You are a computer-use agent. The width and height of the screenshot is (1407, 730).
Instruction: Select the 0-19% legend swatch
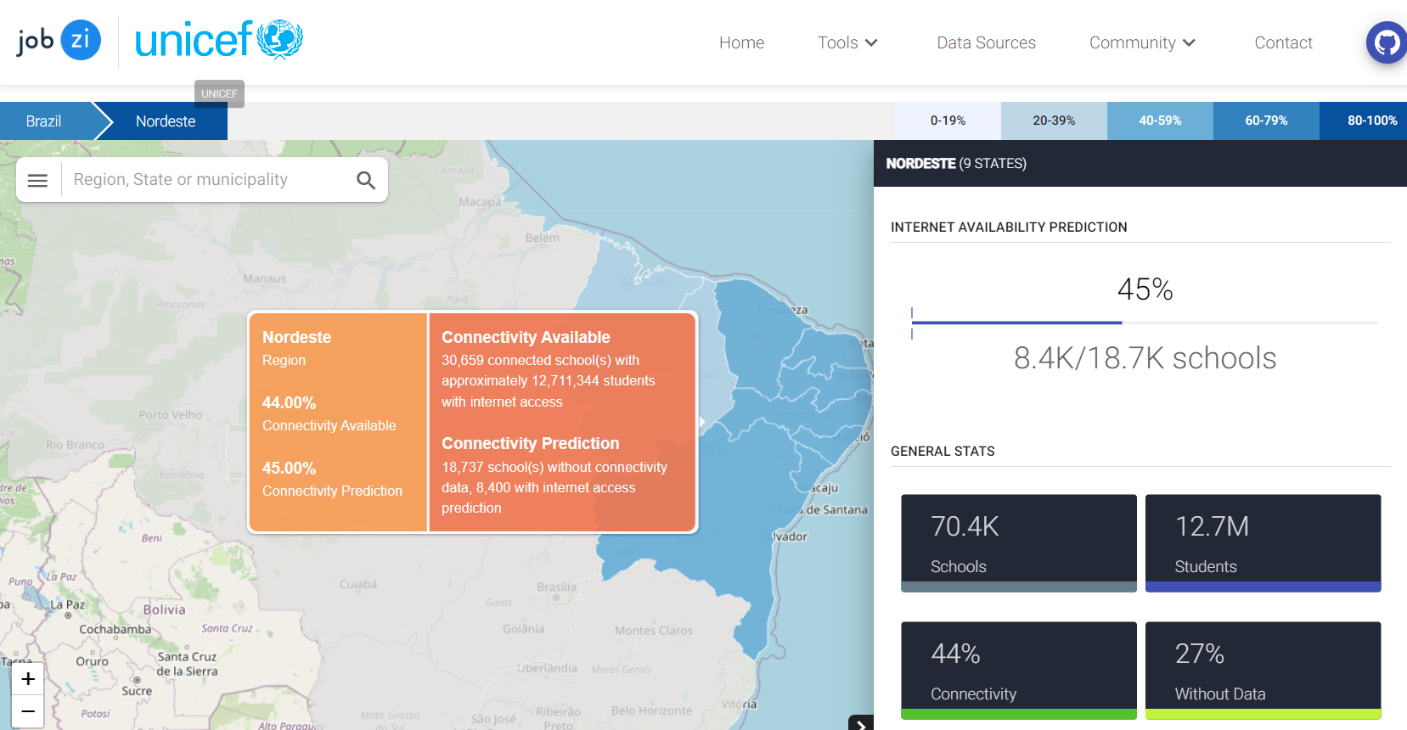click(948, 121)
